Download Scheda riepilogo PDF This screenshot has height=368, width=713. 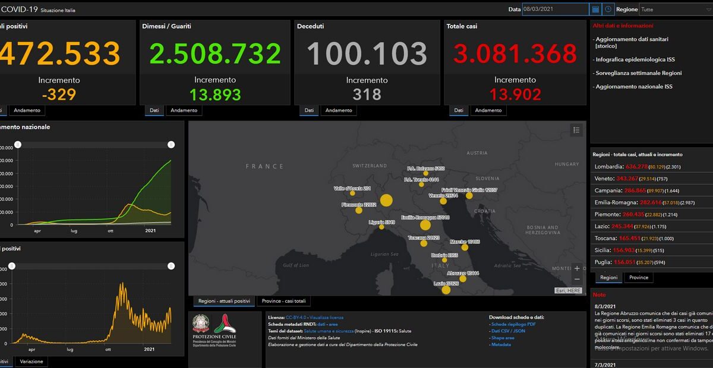(x=514, y=324)
